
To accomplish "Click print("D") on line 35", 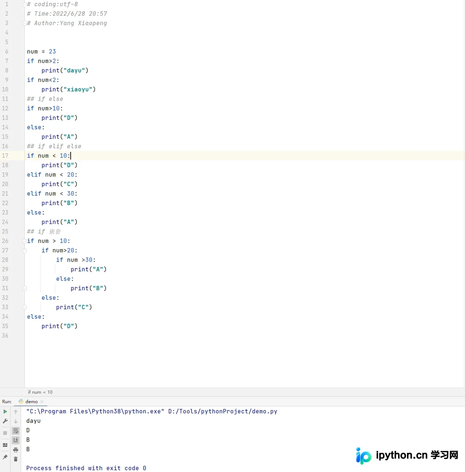I will pyautogui.click(x=59, y=326).
